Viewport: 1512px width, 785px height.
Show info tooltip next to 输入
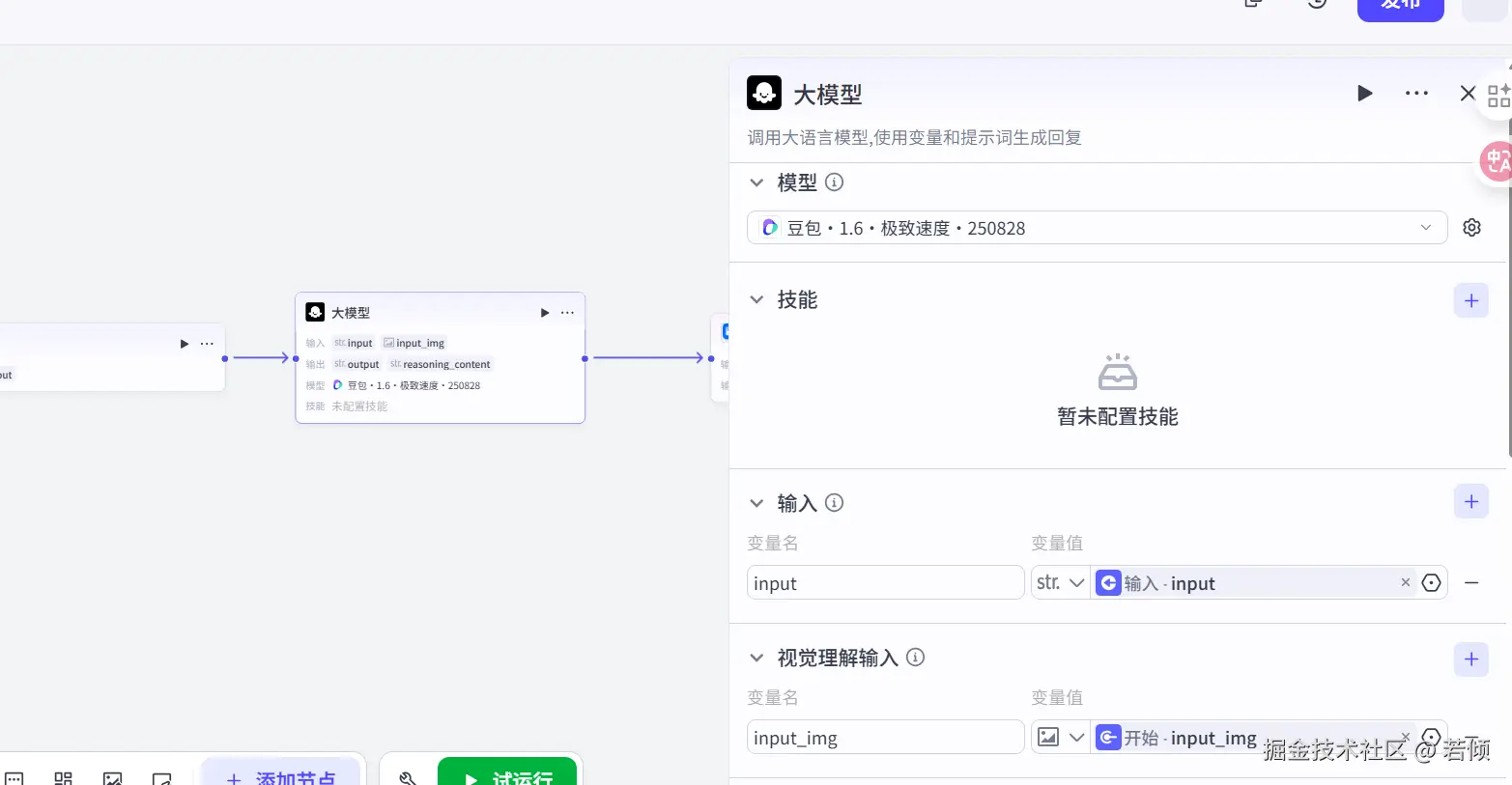click(835, 503)
